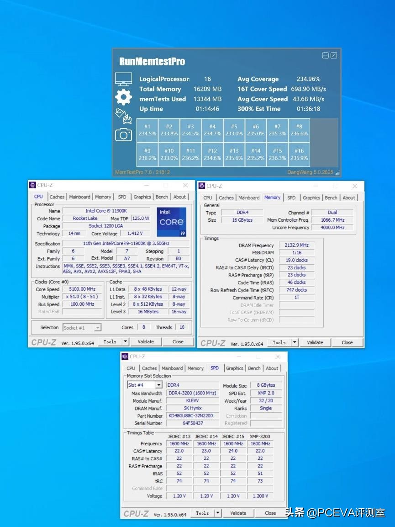The height and width of the screenshot is (527, 395).
Task: Click the monitor icon in RunMemtestPro sidebar
Action: click(x=124, y=79)
